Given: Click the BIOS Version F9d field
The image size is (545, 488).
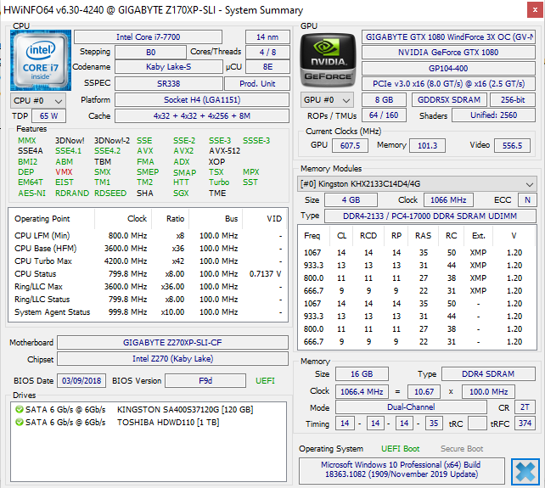Looking at the screenshot, I should click(205, 380).
